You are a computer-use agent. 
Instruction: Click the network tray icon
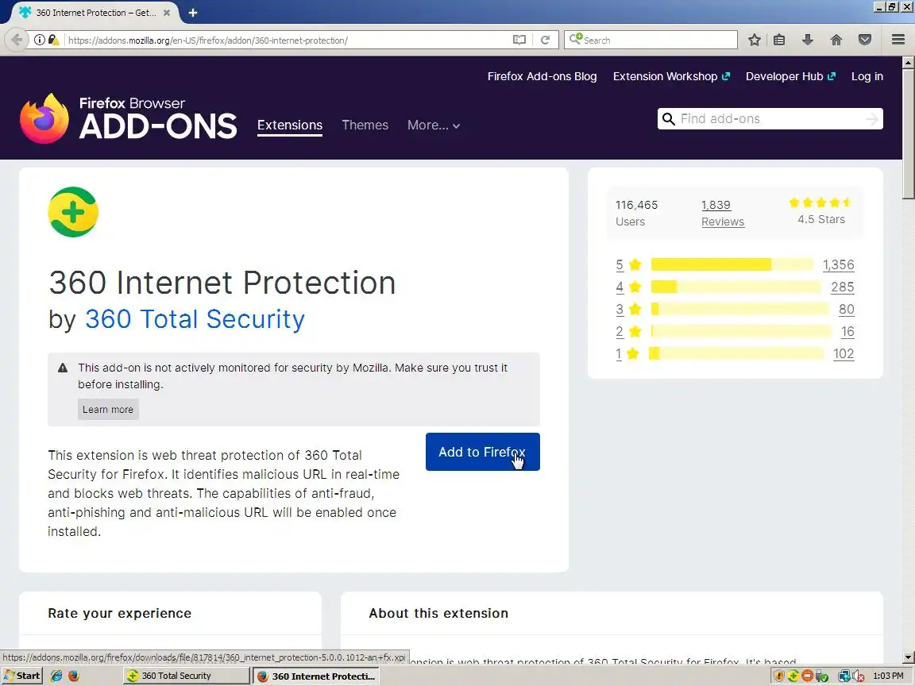844,676
